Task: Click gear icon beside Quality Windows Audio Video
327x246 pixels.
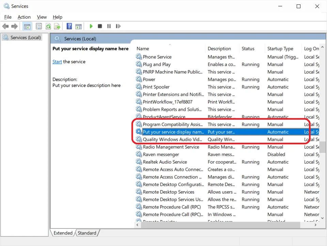Action: (x=139, y=139)
